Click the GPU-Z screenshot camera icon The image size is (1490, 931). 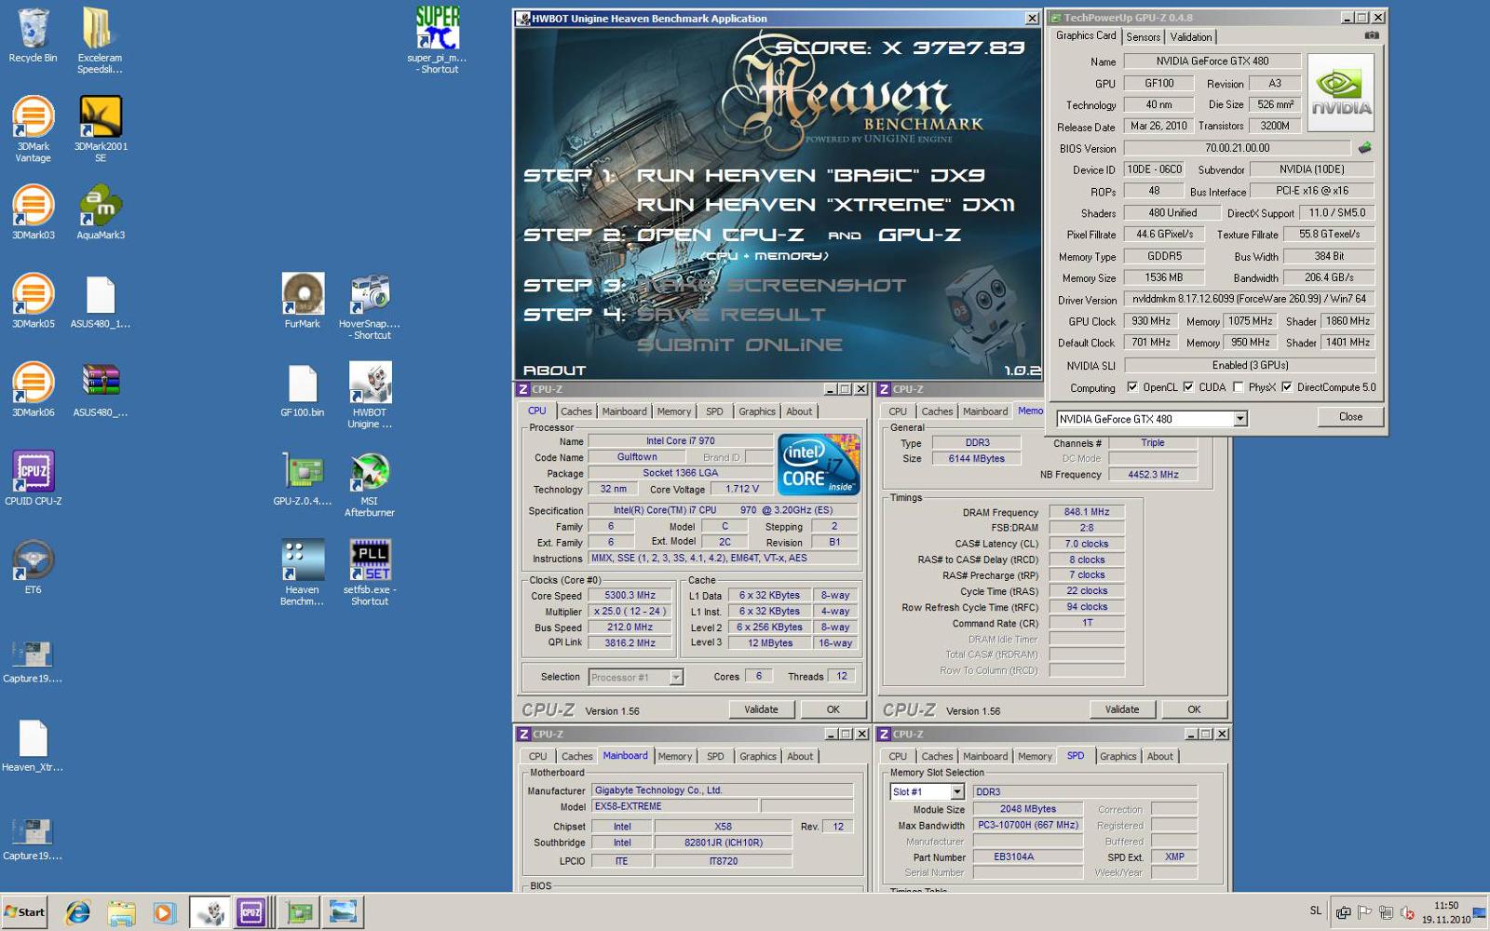click(1371, 35)
